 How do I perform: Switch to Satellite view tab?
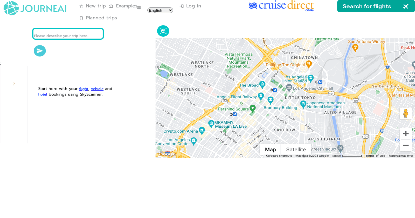[296, 149]
